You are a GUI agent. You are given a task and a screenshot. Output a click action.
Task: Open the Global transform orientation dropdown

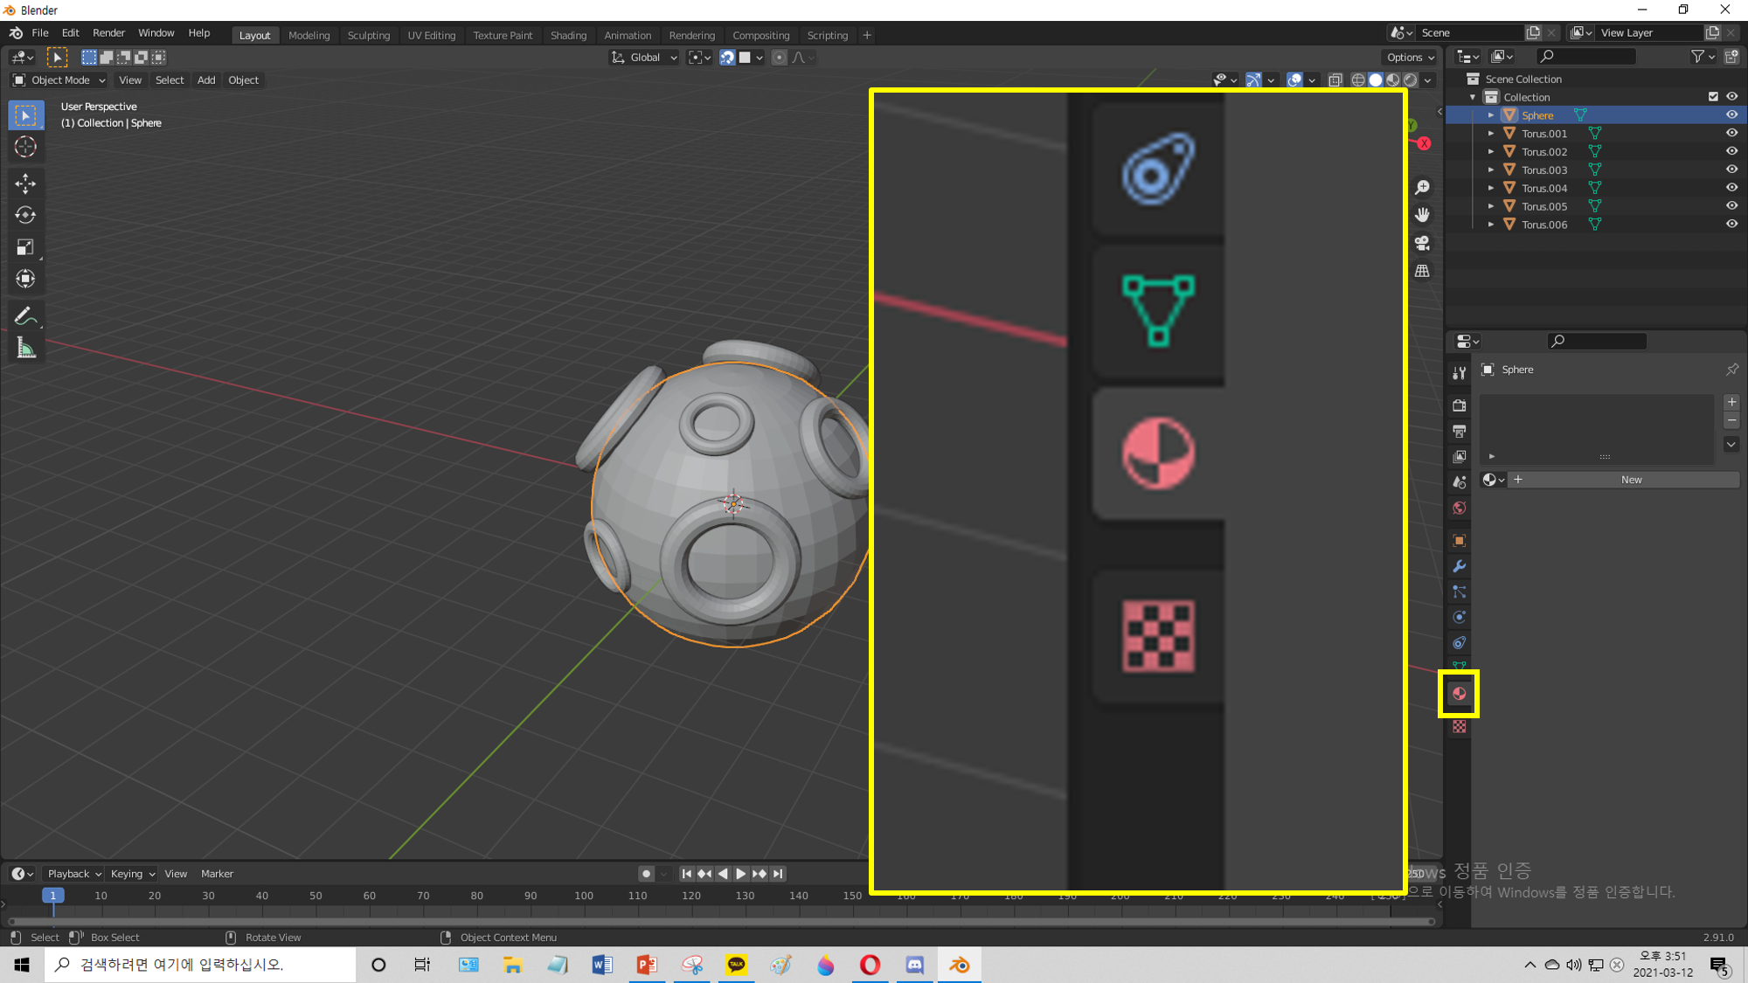644,58
